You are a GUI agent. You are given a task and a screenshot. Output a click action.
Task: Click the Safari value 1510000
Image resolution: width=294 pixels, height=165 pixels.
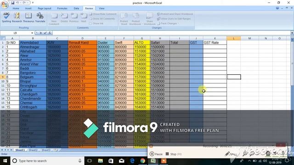pyautogui.click(x=160, y=90)
